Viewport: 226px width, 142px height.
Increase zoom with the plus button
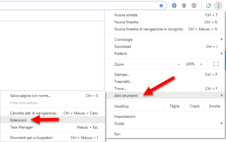pyautogui.click(x=201, y=64)
